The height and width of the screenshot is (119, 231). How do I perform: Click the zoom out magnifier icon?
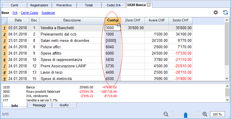(166, 114)
